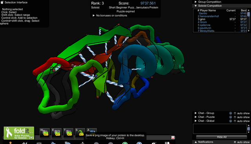Toggle auto show for Chat - Group

click(235, 113)
